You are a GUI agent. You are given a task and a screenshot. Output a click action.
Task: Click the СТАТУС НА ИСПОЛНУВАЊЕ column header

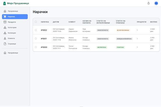click(103, 22)
